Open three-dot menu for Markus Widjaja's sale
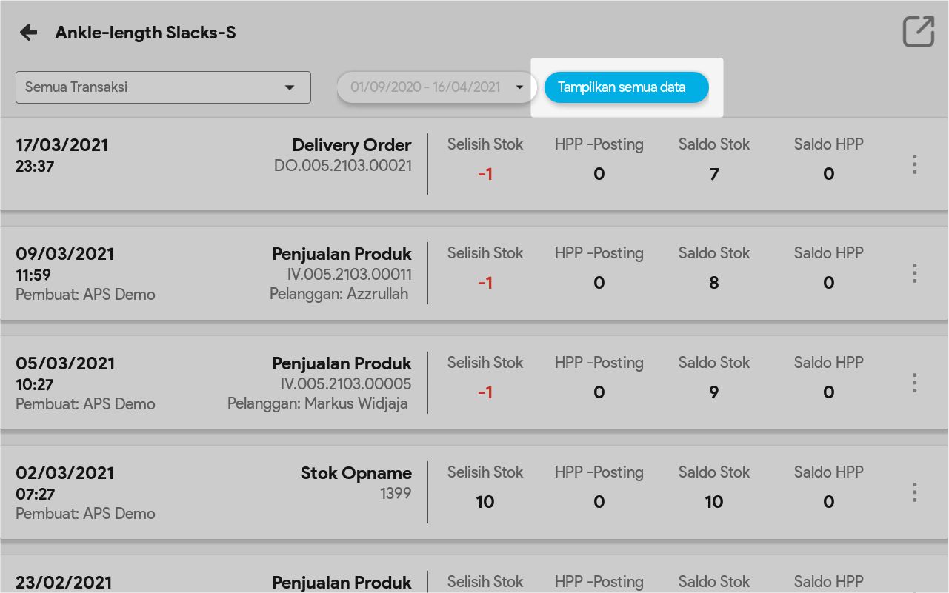949x593 pixels. [x=915, y=383]
